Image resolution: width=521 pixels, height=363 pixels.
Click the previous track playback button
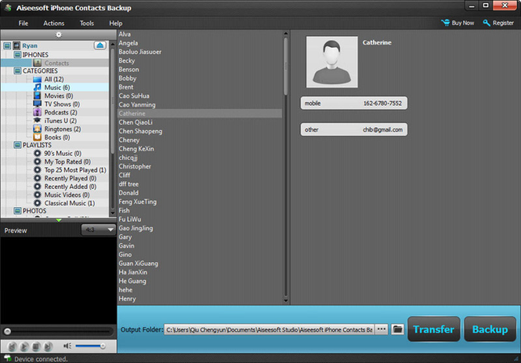[x=12, y=347]
